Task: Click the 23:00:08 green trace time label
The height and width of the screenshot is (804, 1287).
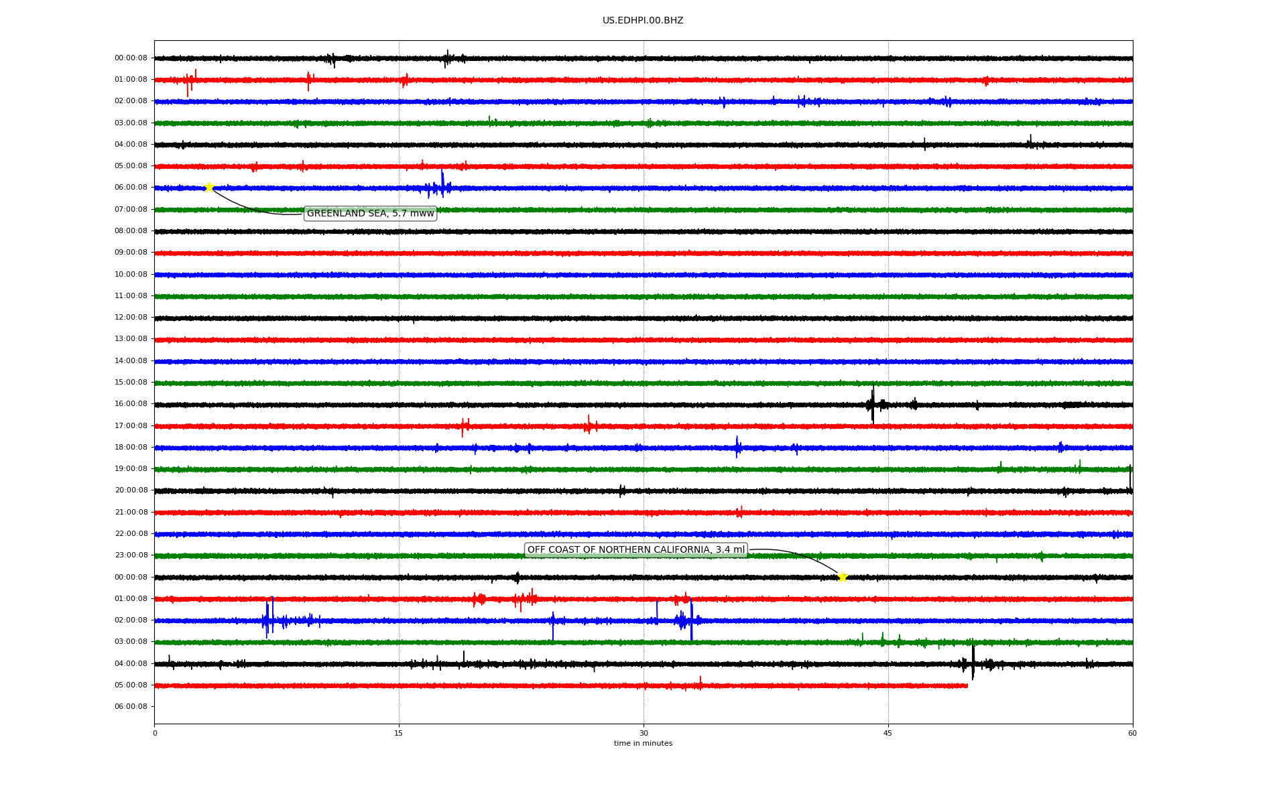Action: (131, 555)
